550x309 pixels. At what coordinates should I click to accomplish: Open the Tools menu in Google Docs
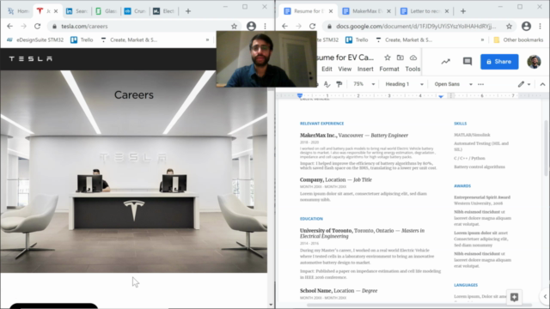412,69
